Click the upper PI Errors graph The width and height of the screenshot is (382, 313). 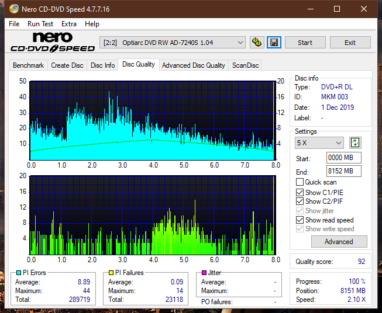point(153,121)
